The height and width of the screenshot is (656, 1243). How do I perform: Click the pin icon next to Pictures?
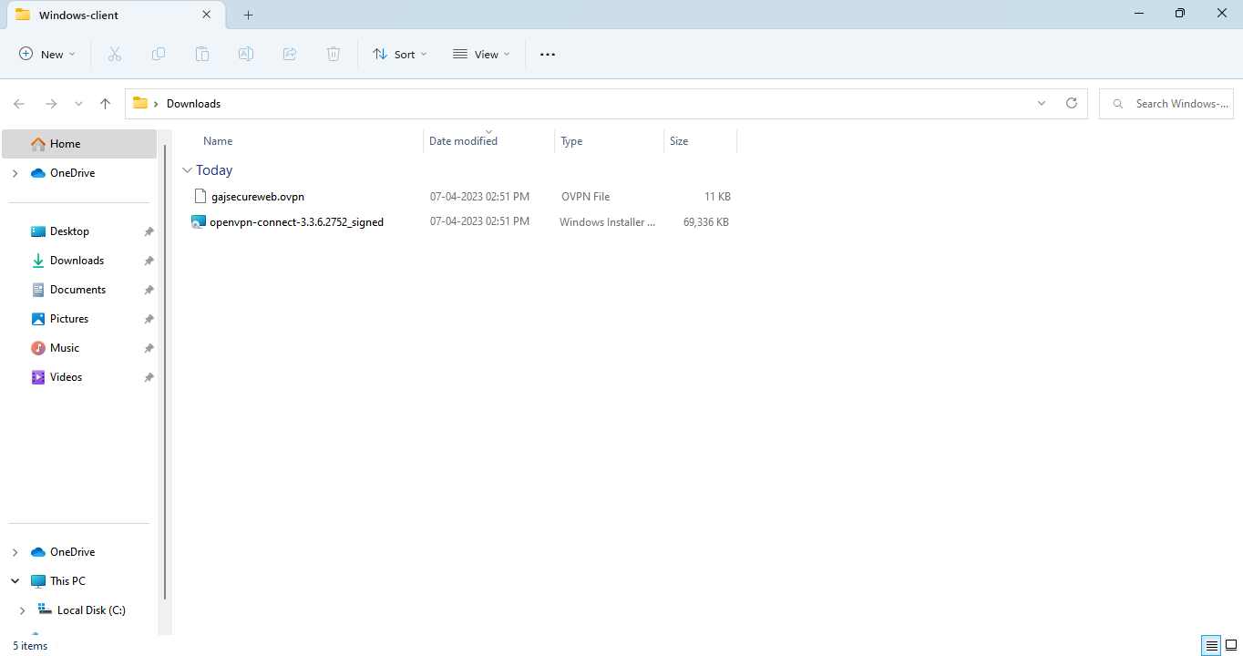[149, 320]
